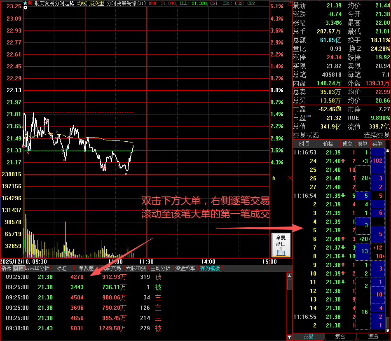391x341 pixels.
Task: Click 存为模板 to save template
Action: pyautogui.click(x=210, y=268)
